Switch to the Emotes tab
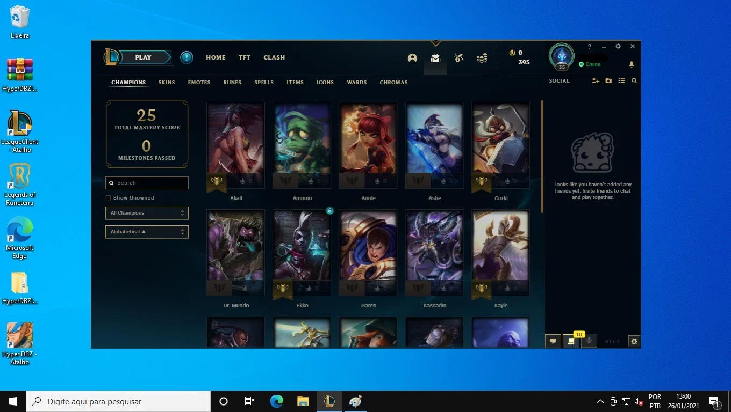 199,83
